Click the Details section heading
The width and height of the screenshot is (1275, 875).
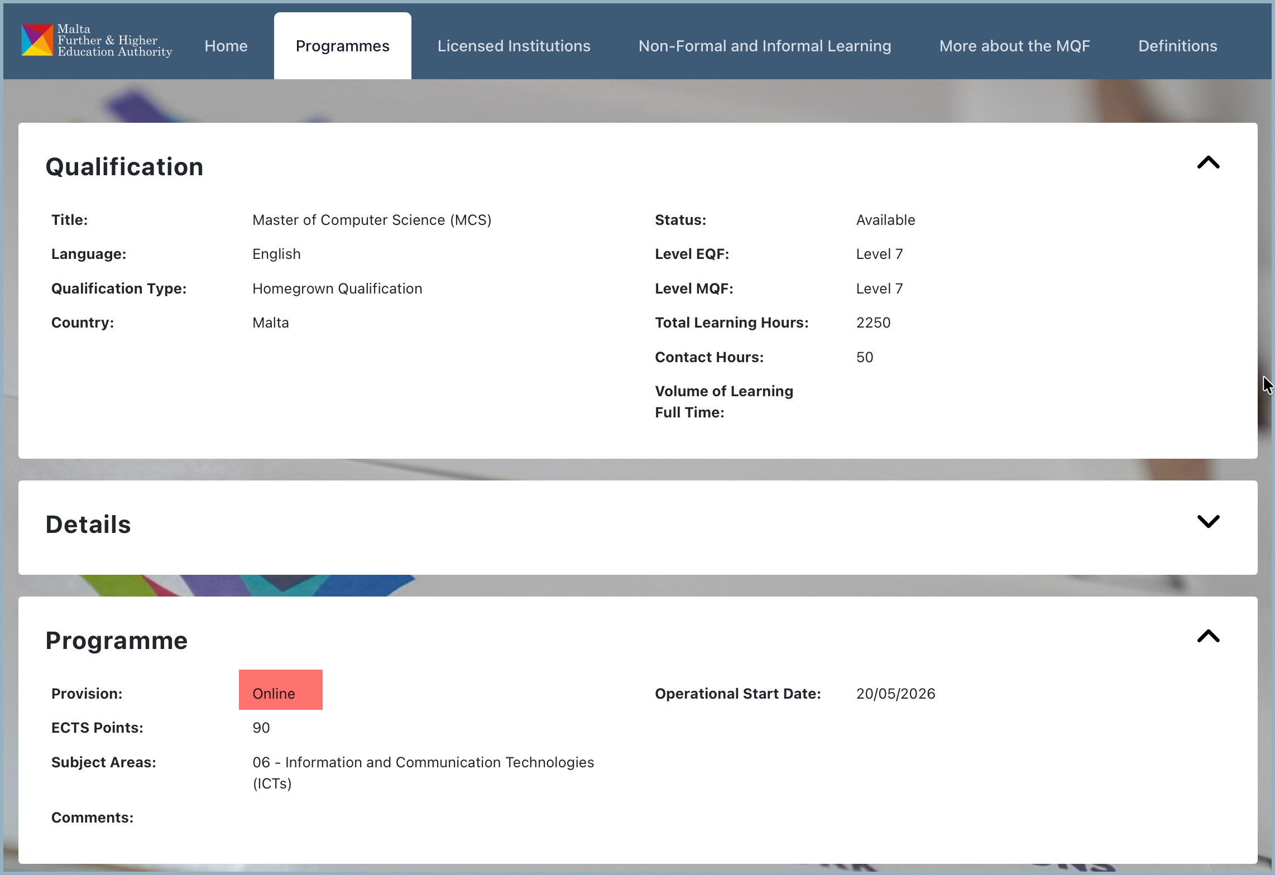point(88,525)
